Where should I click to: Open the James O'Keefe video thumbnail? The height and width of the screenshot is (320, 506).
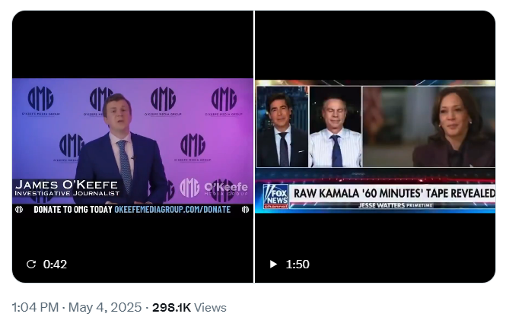click(133, 147)
